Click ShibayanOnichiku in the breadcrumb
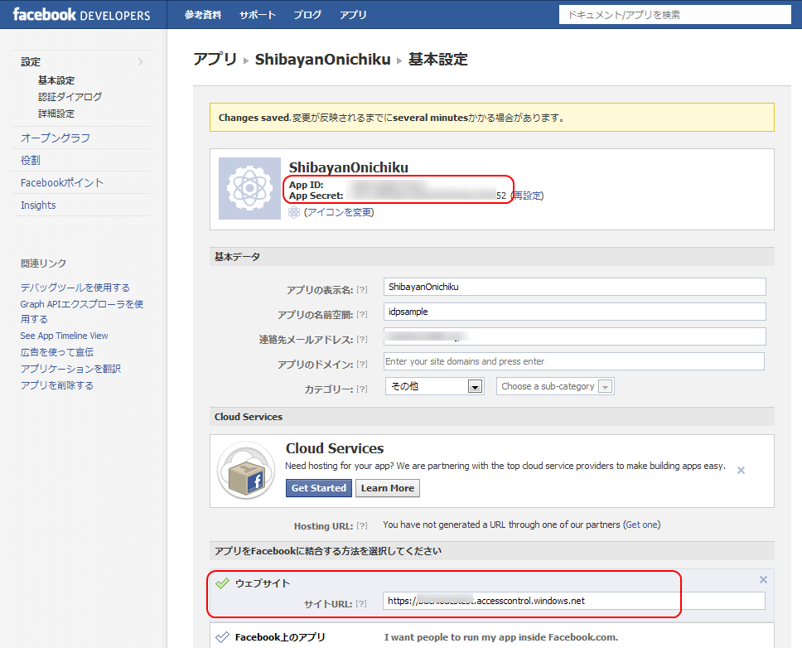The height and width of the screenshot is (648, 802). (x=323, y=60)
